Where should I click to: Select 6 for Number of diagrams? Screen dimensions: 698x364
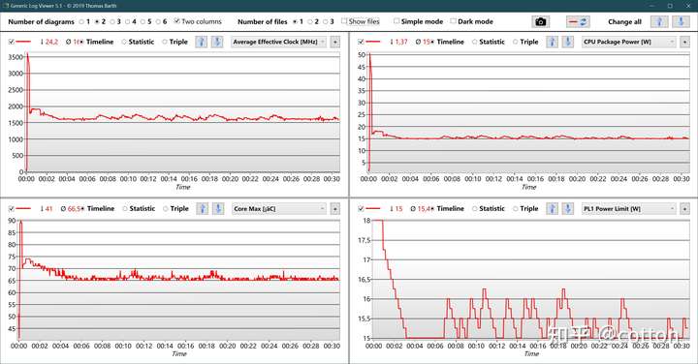click(161, 21)
